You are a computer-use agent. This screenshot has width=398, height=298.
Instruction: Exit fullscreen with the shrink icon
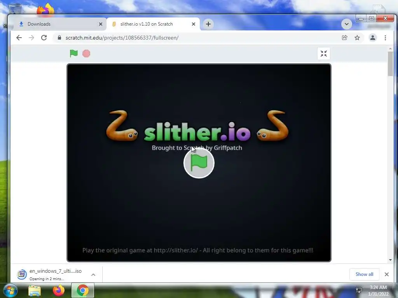(x=324, y=54)
